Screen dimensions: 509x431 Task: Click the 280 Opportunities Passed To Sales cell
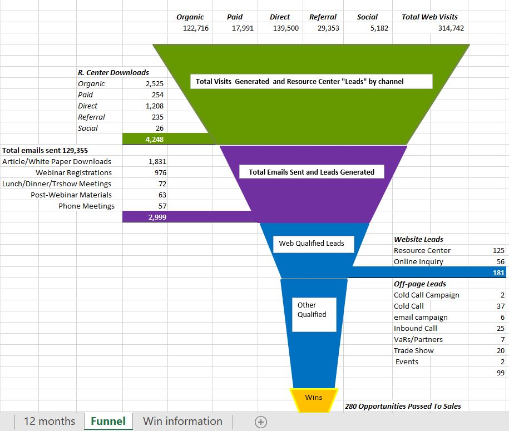[403, 406]
